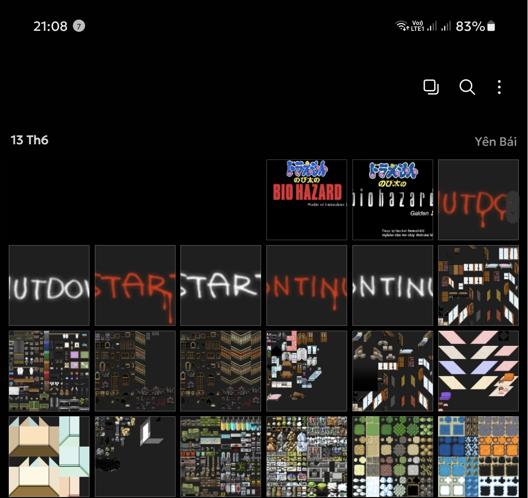Open the pastel parallelogram floor tiles image

[478, 371]
